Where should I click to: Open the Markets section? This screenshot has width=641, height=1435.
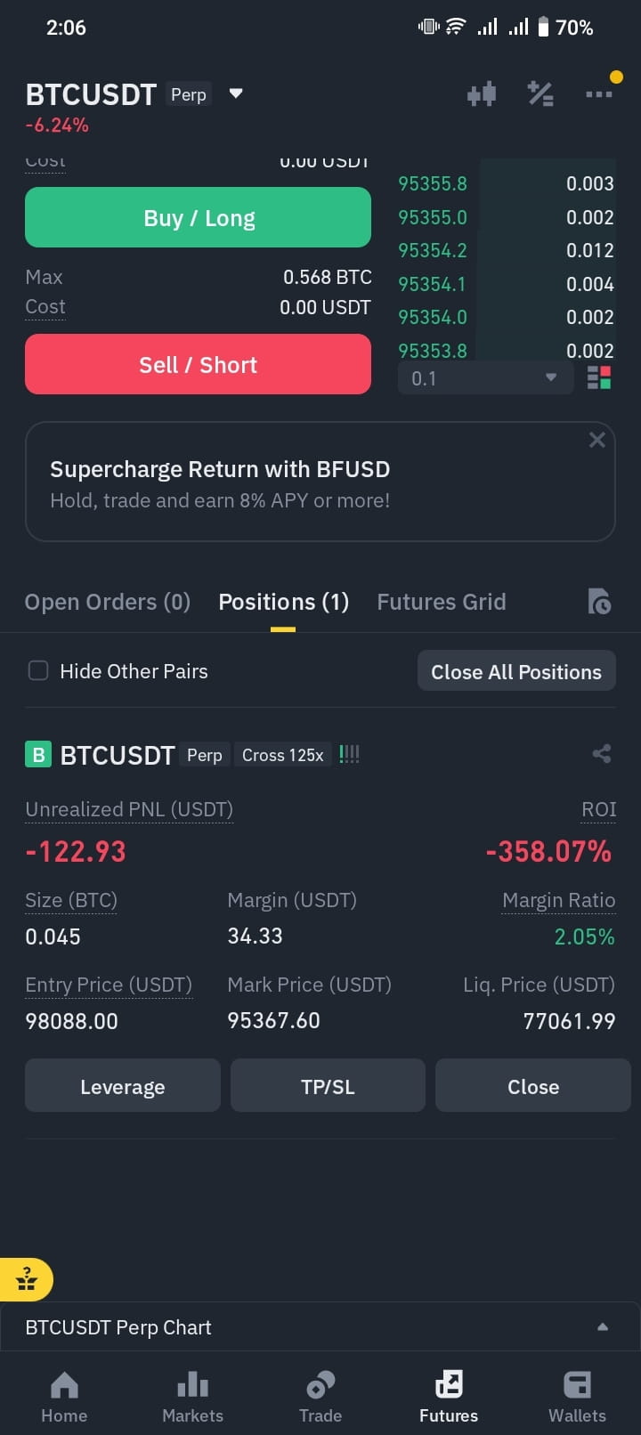click(192, 1396)
